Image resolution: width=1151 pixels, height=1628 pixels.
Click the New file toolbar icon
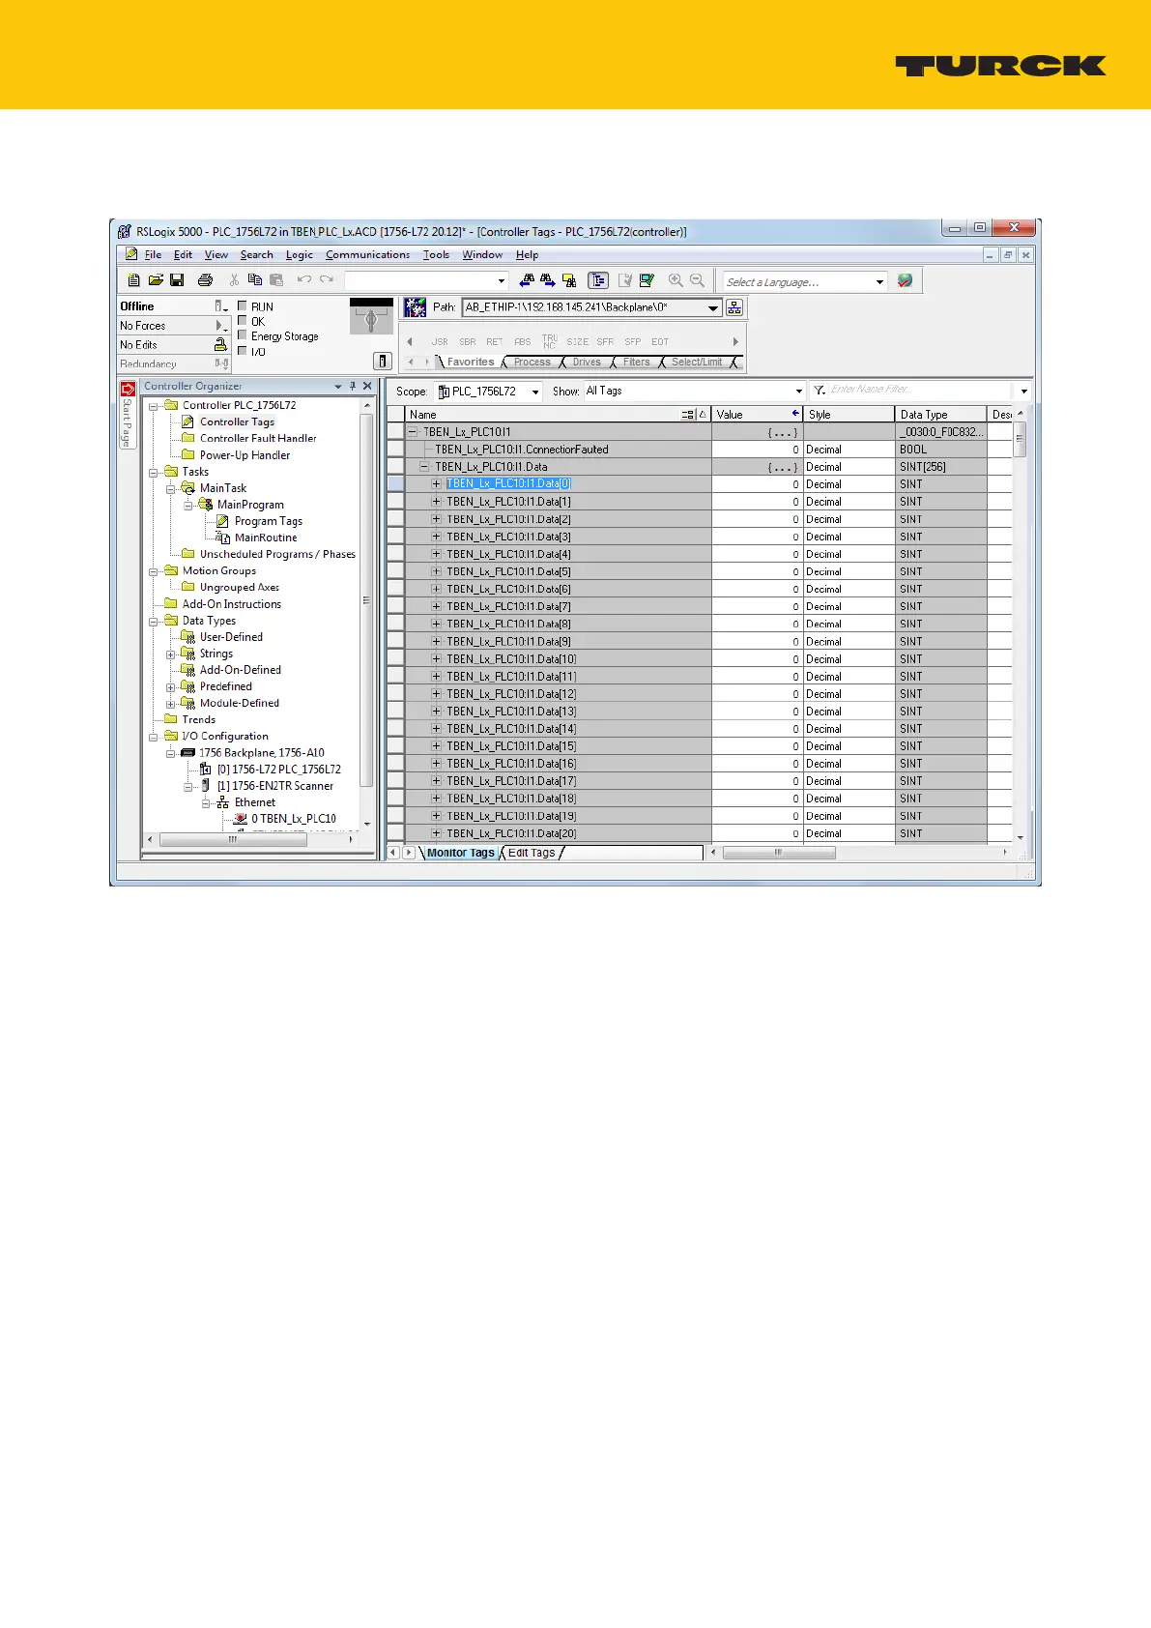click(x=134, y=280)
